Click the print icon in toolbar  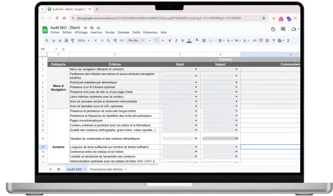click(x=66, y=41)
